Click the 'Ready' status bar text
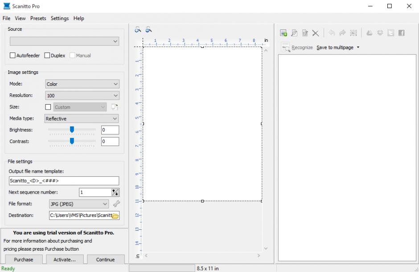Image resolution: width=419 pixels, height=272 pixels. click(x=8, y=268)
